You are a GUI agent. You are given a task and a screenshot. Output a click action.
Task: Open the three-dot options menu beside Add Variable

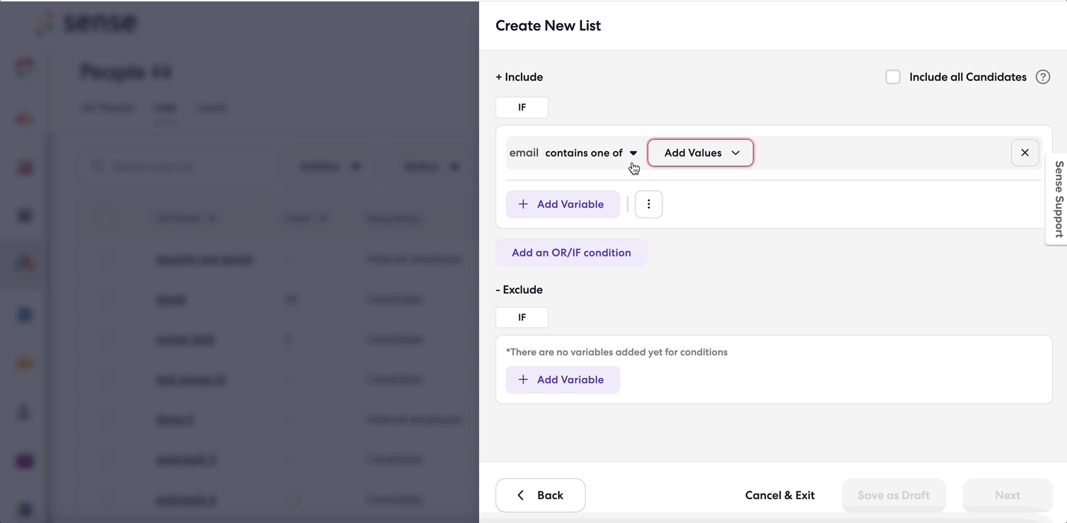(648, 203)
